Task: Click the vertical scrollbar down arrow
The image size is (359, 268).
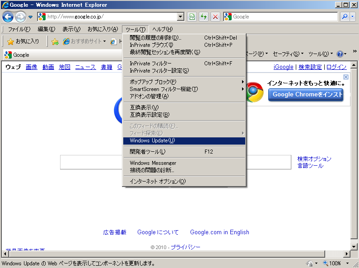Action: 354,247
